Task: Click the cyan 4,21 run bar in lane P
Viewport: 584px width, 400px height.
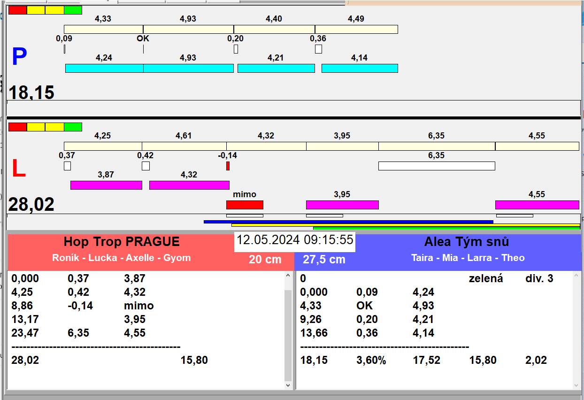Action: [x=276, y=68]
